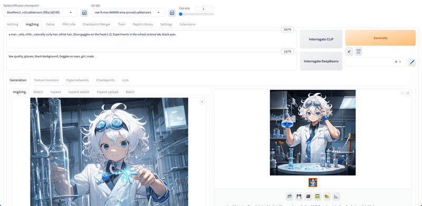Open the Checkpoint Merger tab
Viewport: 422px width, 206px height.
[97, 24]
